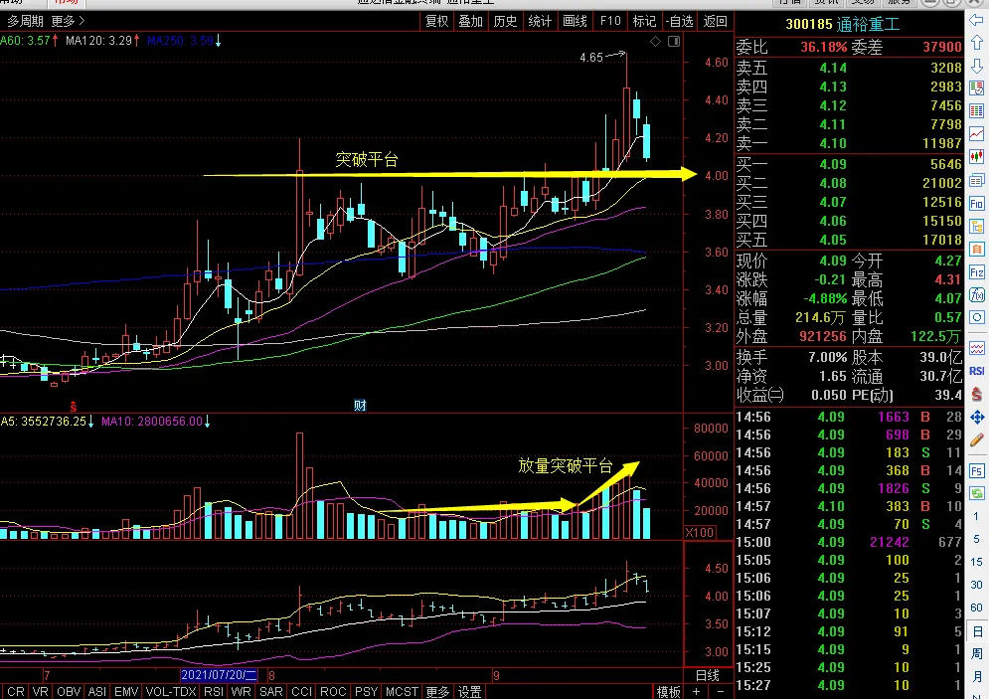The width and height of the screenshot is (989, 699).
Task: Open the tree structure icon in sidebar
Action: (976, 226)
